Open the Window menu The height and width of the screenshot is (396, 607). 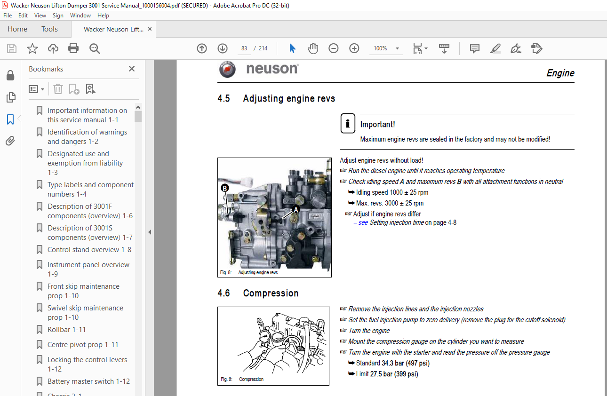tap(80, 16)
